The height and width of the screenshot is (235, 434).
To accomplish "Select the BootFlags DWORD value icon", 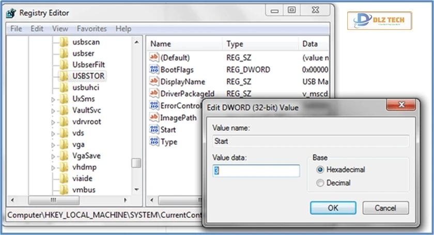I will 154,70.
